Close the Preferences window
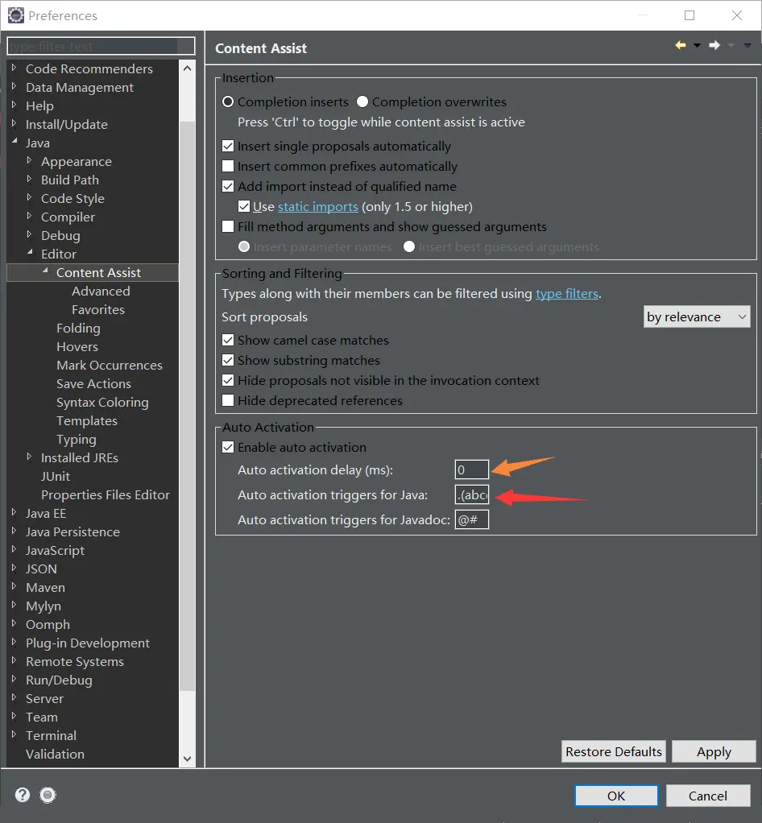This screenshot has height=823, width=762. (737, 15)
